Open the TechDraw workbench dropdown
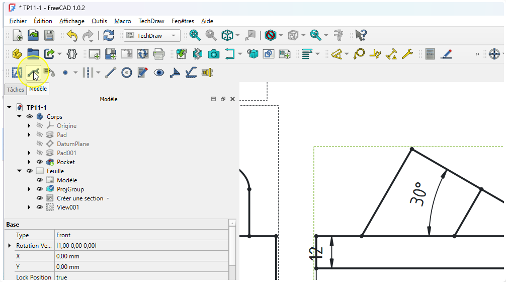This screenshot has height=282, width=506. 152,35
